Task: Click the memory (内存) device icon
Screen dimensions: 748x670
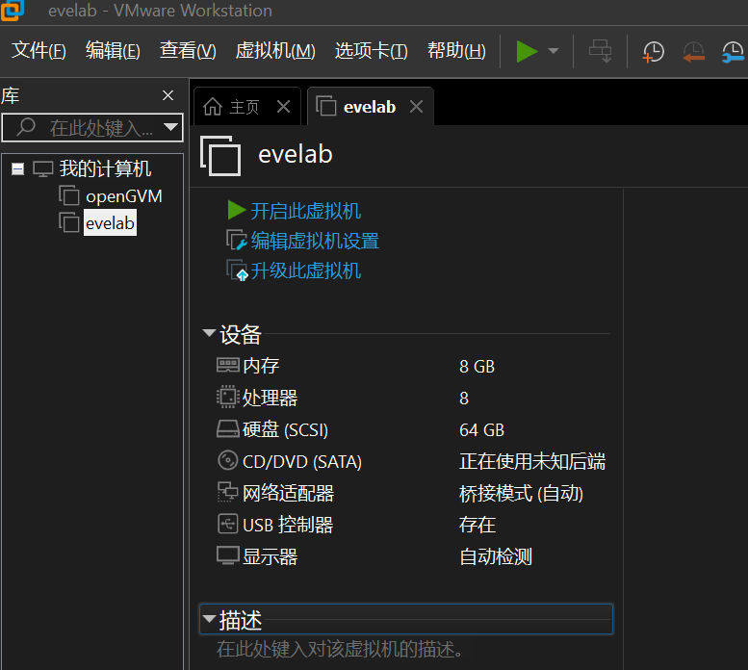Action: pyautogui.click(x=228, y=366)
